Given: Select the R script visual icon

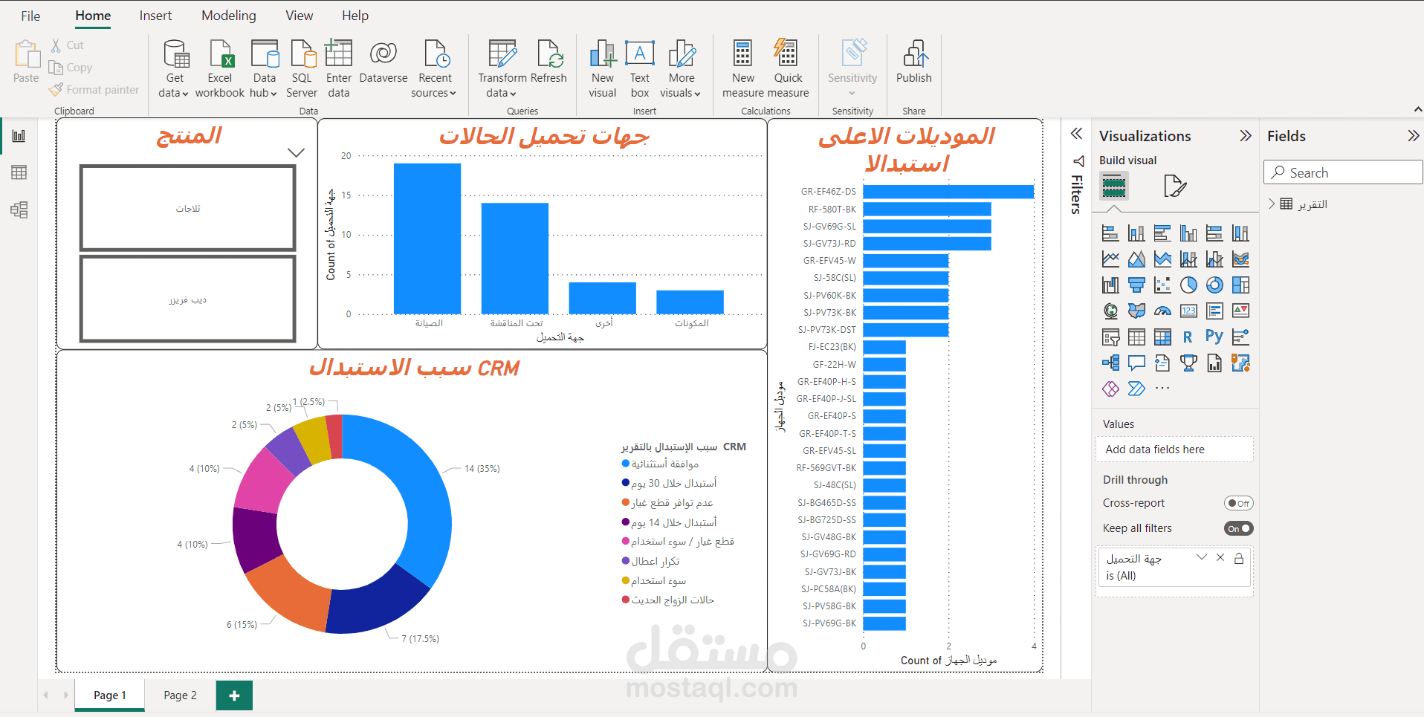Looking at the screenshot, I should click(1188, 337).
